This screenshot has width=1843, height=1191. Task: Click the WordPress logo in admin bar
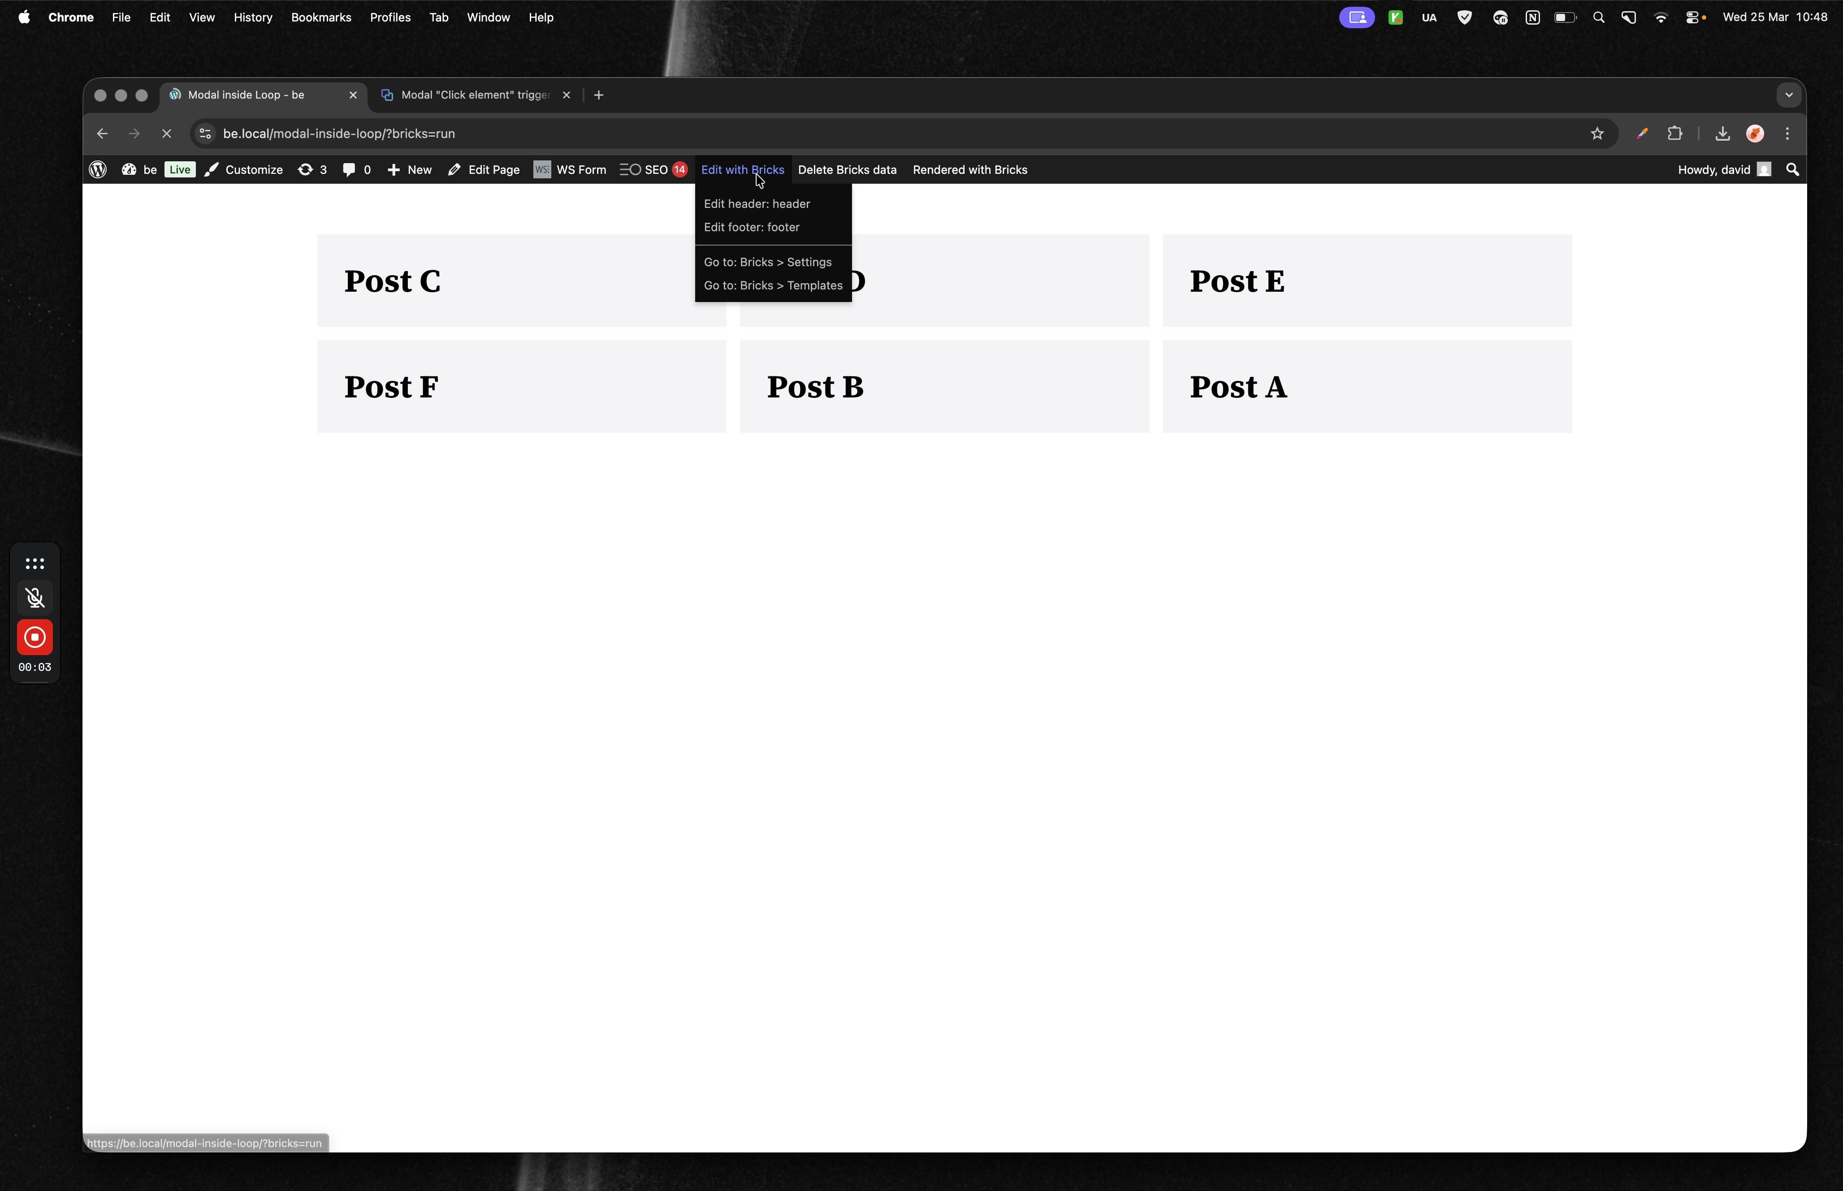point(97,170)
